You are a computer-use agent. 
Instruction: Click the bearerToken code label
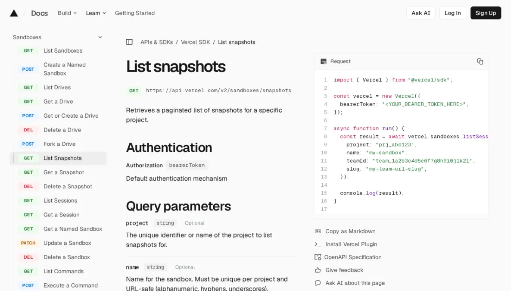[187, 165]
